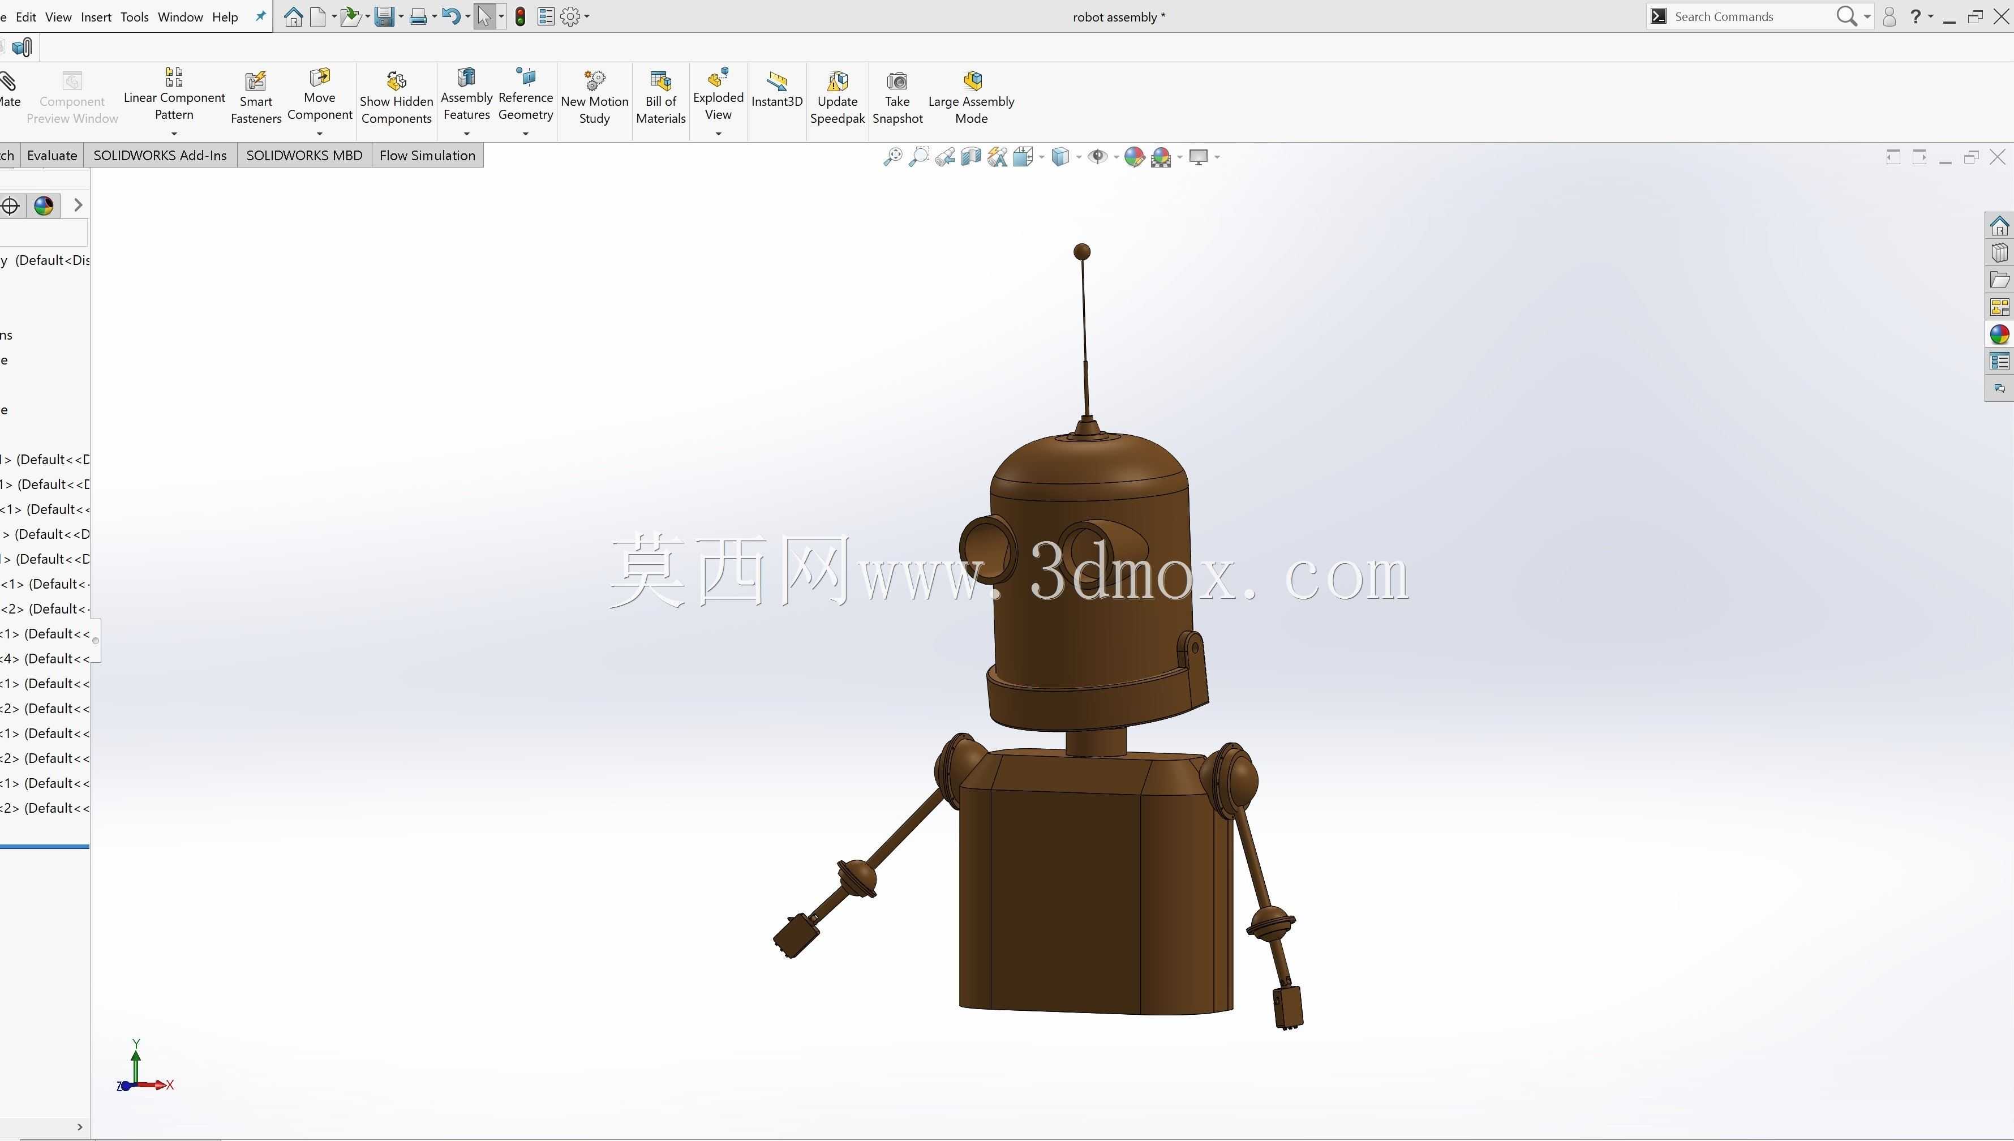Open the Save dropdown arrow
The width and height of the screenshot is (2014, 1141).
coord(401,16)
